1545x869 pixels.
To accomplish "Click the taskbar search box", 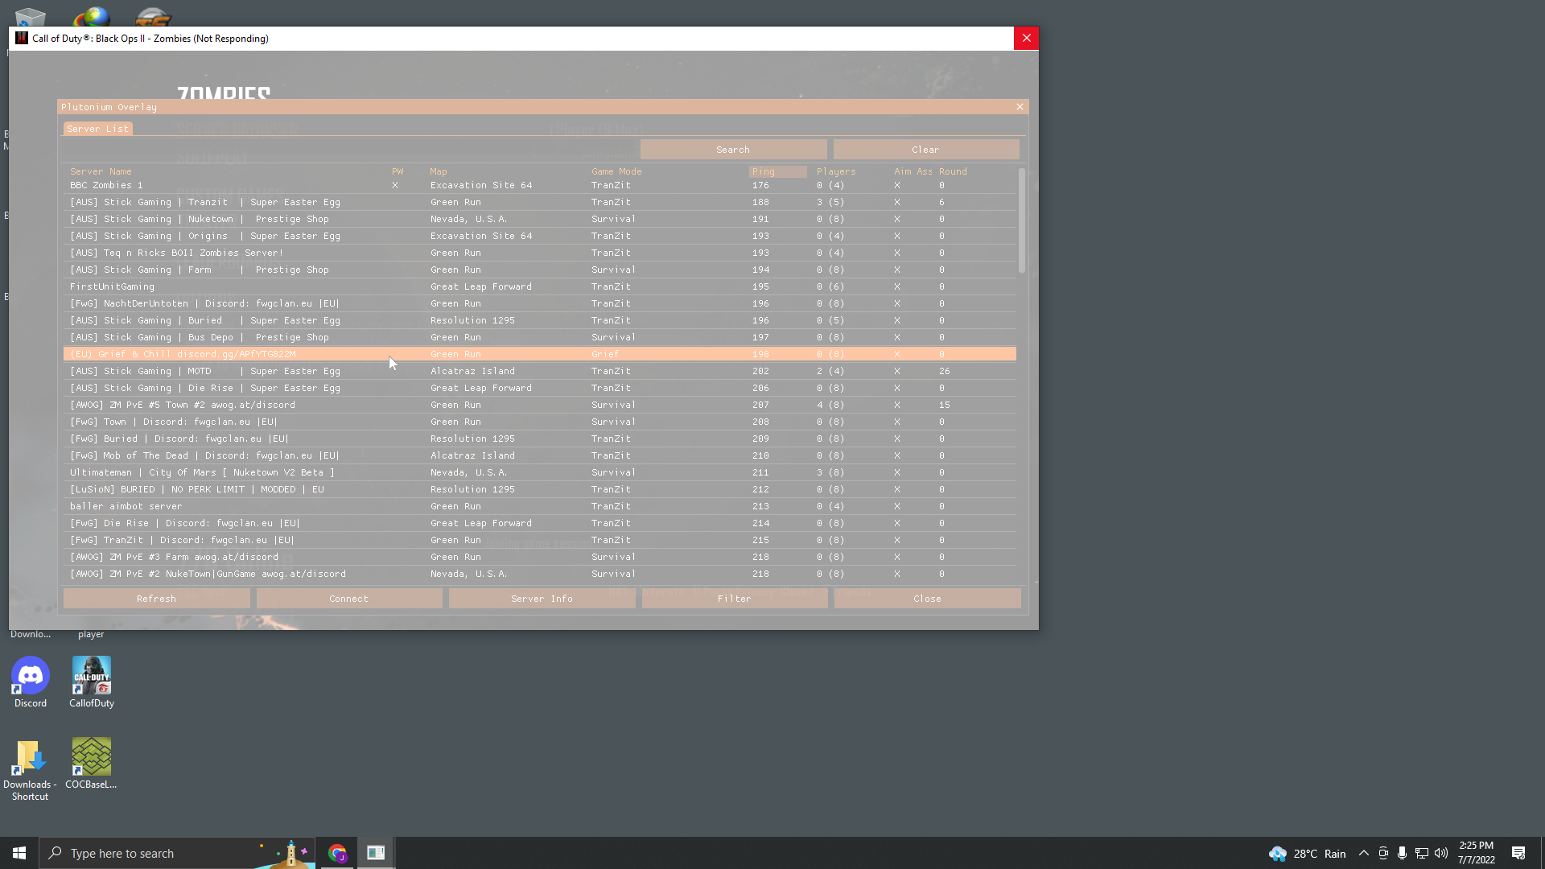I will 177,853.
